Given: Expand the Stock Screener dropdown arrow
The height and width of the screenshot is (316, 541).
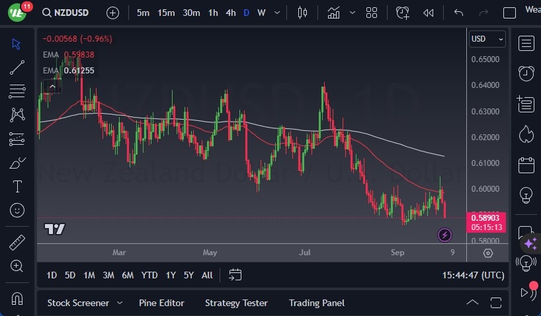Looking at the screenshot, I should (120, 303).
